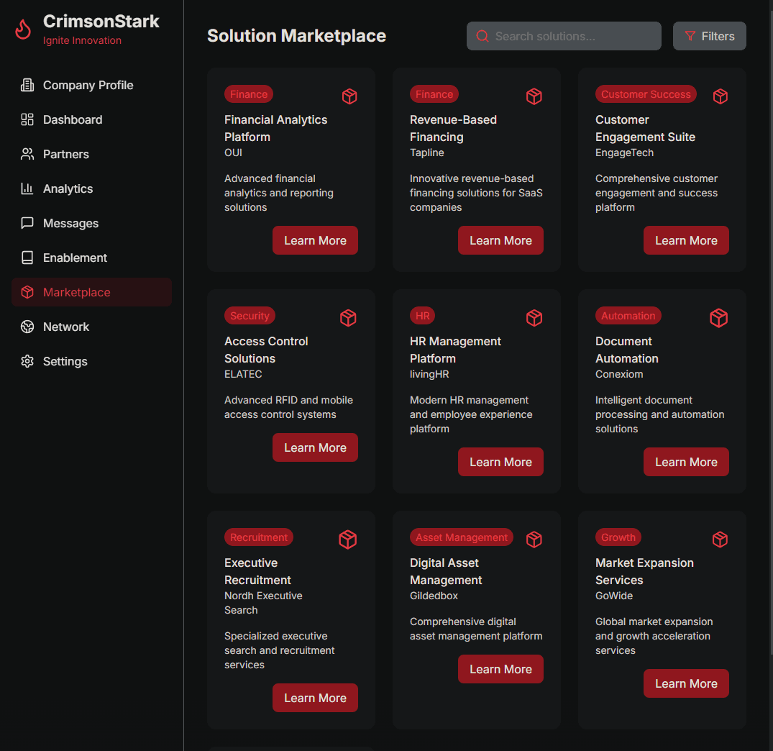The width and height of the screenshot is (773, 751).
Task: Focus the Search solutions field
Action: tap(564, 36)
